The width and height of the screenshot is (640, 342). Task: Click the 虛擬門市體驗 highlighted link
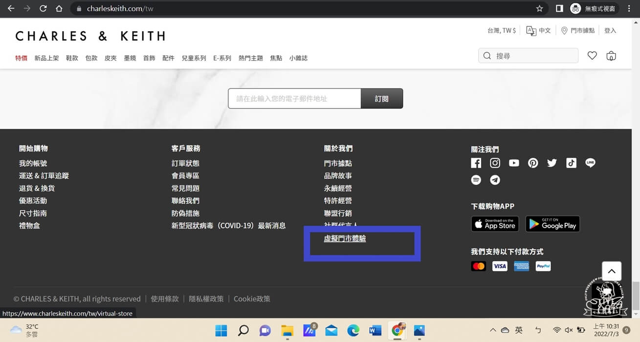[x=345, y=238]
